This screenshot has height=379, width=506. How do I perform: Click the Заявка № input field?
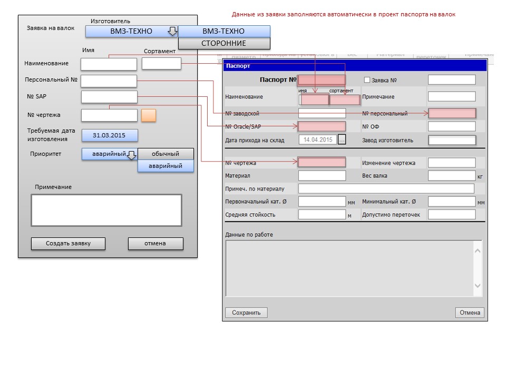452,80
